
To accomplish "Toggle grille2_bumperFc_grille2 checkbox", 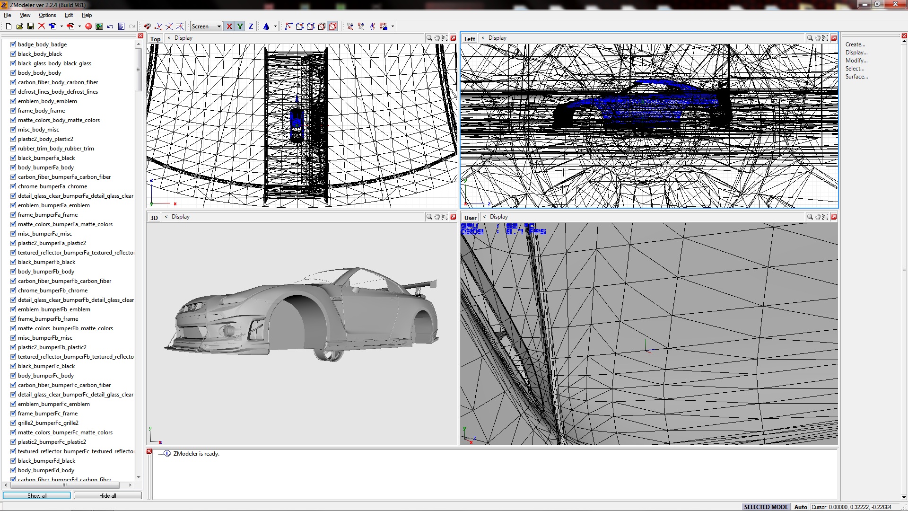I will coord(13,423).
